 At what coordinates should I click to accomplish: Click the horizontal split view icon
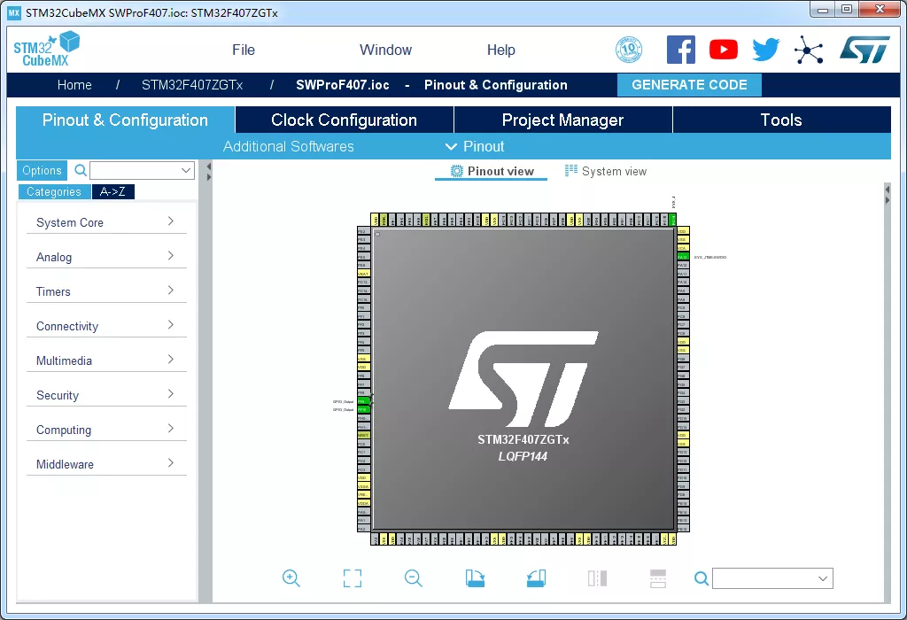point(658,578)
